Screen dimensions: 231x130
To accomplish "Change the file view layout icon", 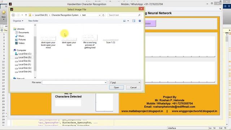I will point(125,21).
